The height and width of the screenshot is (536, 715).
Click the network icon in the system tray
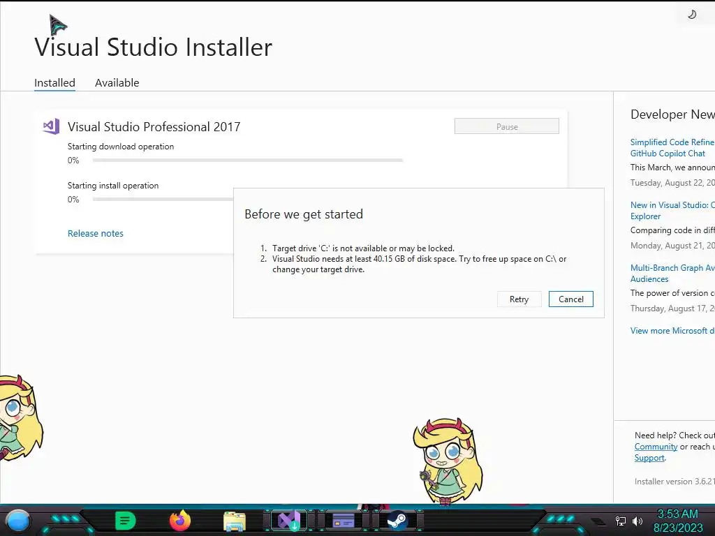(621, 521)
